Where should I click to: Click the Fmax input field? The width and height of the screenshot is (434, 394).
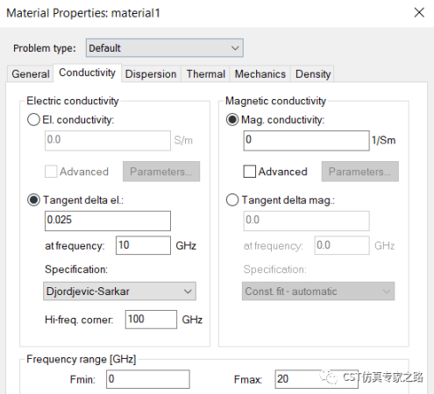click(317, 379)
